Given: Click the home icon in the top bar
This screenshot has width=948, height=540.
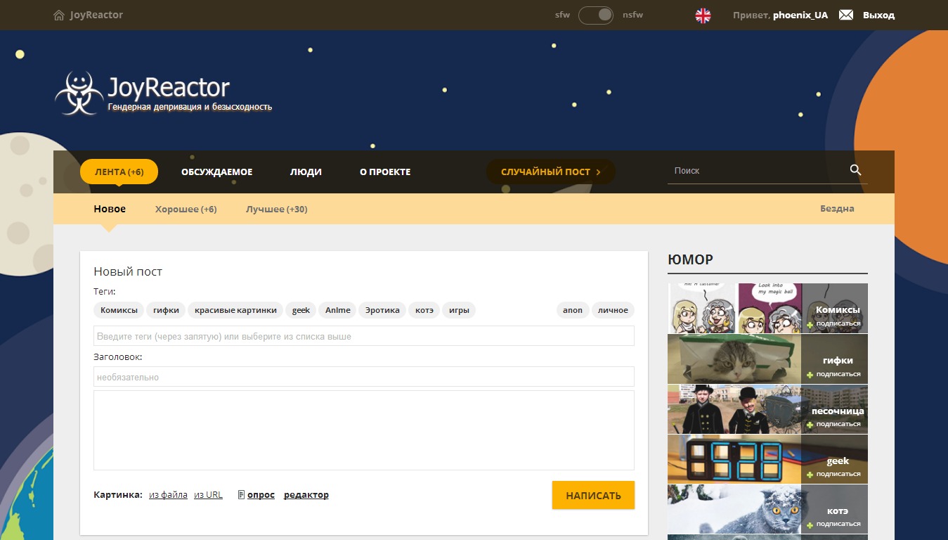Looking at the screenshot, I should click(58, 14).
